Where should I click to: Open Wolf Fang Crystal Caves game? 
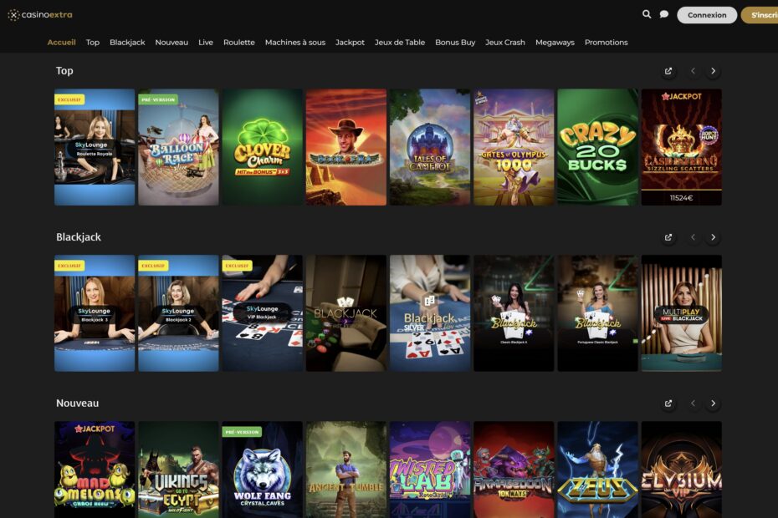262,470
